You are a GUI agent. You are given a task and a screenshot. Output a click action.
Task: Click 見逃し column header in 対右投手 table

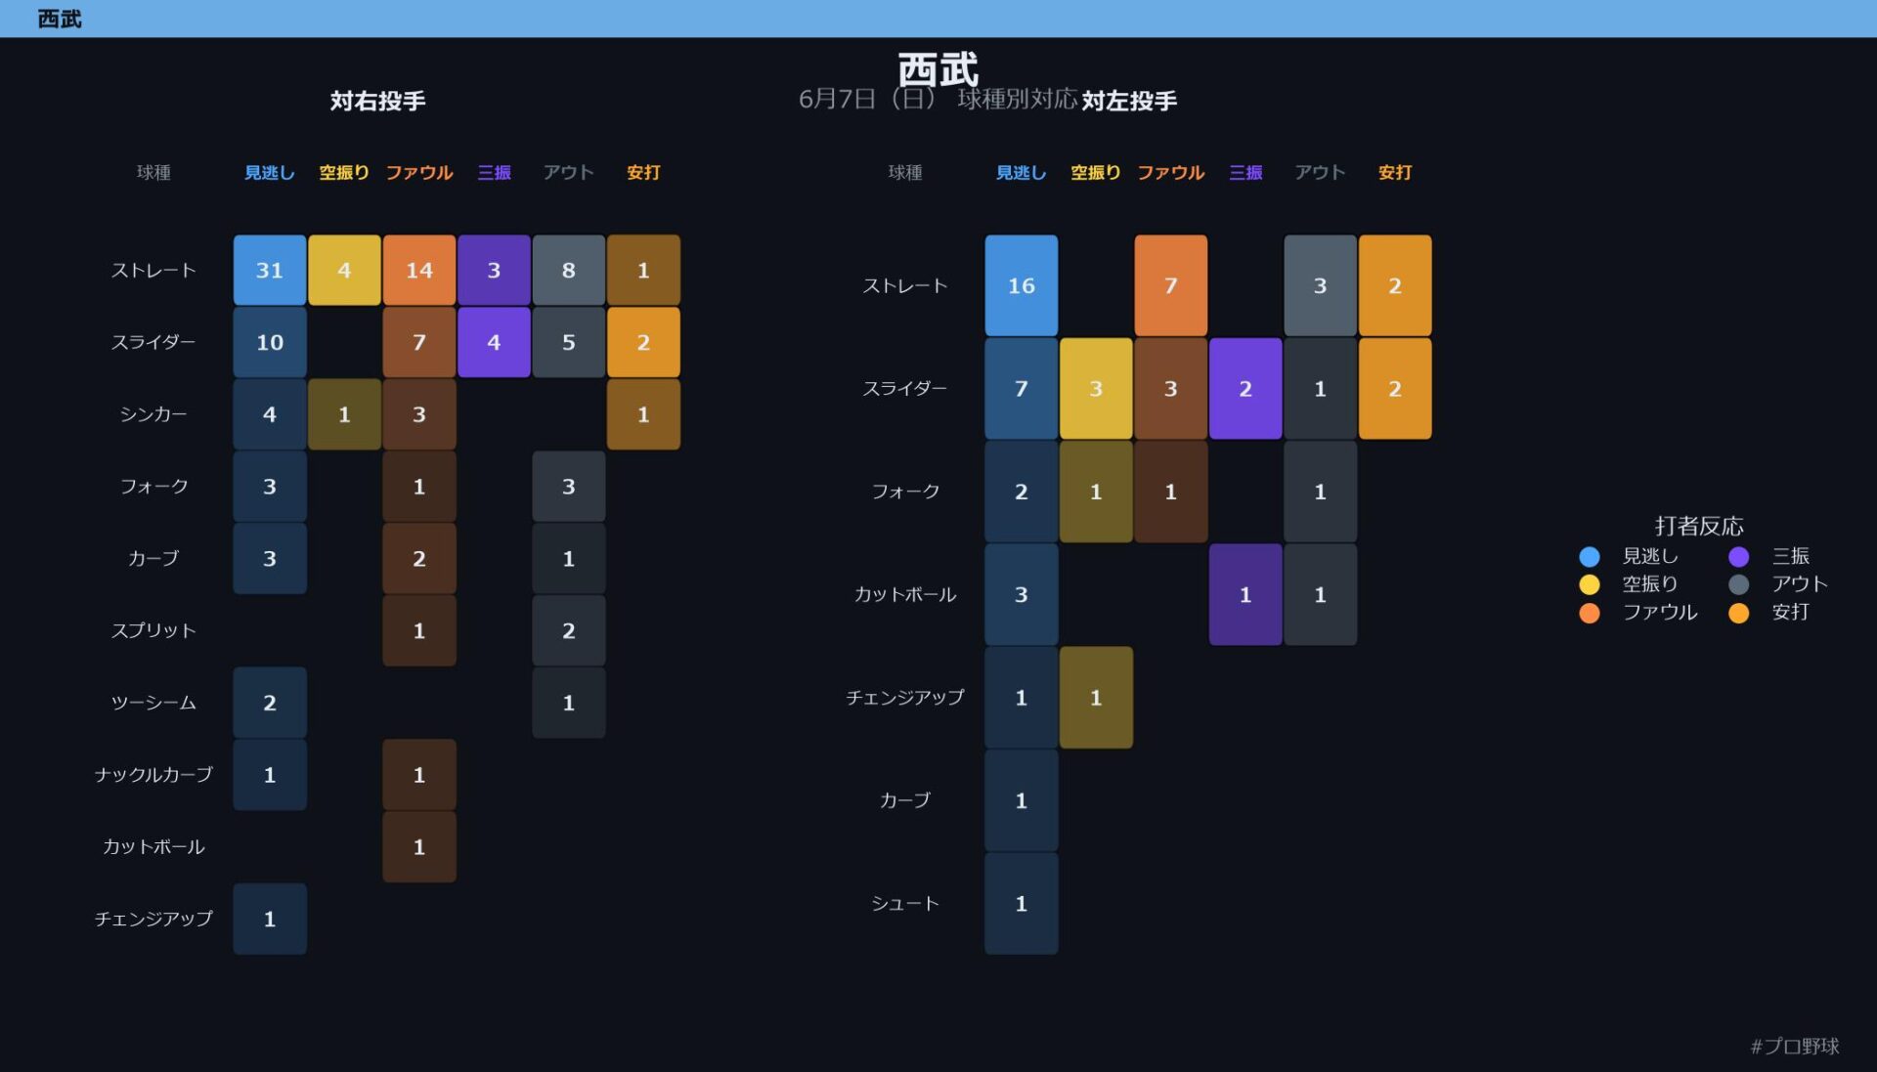[270, 172]
